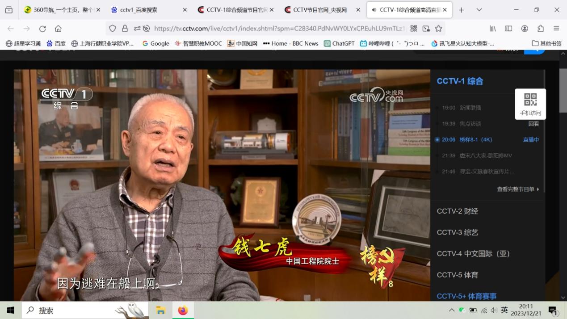Click the Firefox reload page icon

tap(42, 29)
